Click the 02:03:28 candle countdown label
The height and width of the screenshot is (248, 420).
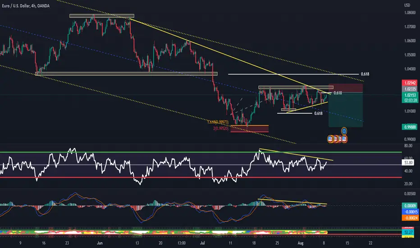pos(410,100)
